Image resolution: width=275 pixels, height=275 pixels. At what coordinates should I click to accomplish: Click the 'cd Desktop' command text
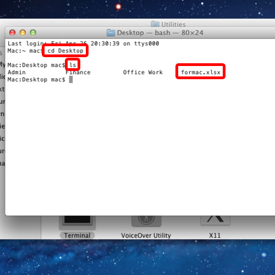pos(65,51)
